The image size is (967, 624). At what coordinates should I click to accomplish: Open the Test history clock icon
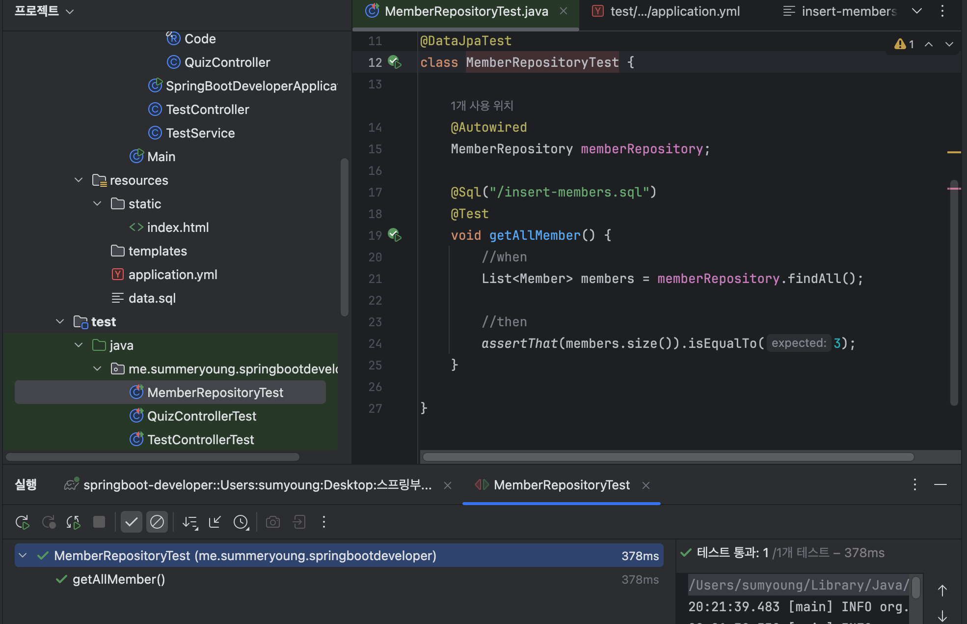click(241, 522)
